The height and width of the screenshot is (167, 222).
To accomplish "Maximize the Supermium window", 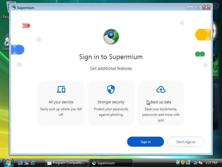I will coord(198,8).
